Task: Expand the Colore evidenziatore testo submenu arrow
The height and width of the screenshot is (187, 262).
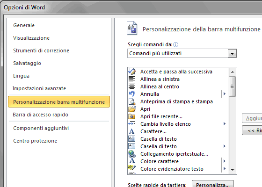Action: coord(225,168)
